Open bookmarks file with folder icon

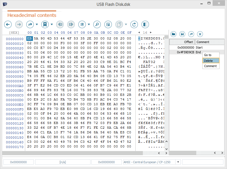[x=174, y=34]
